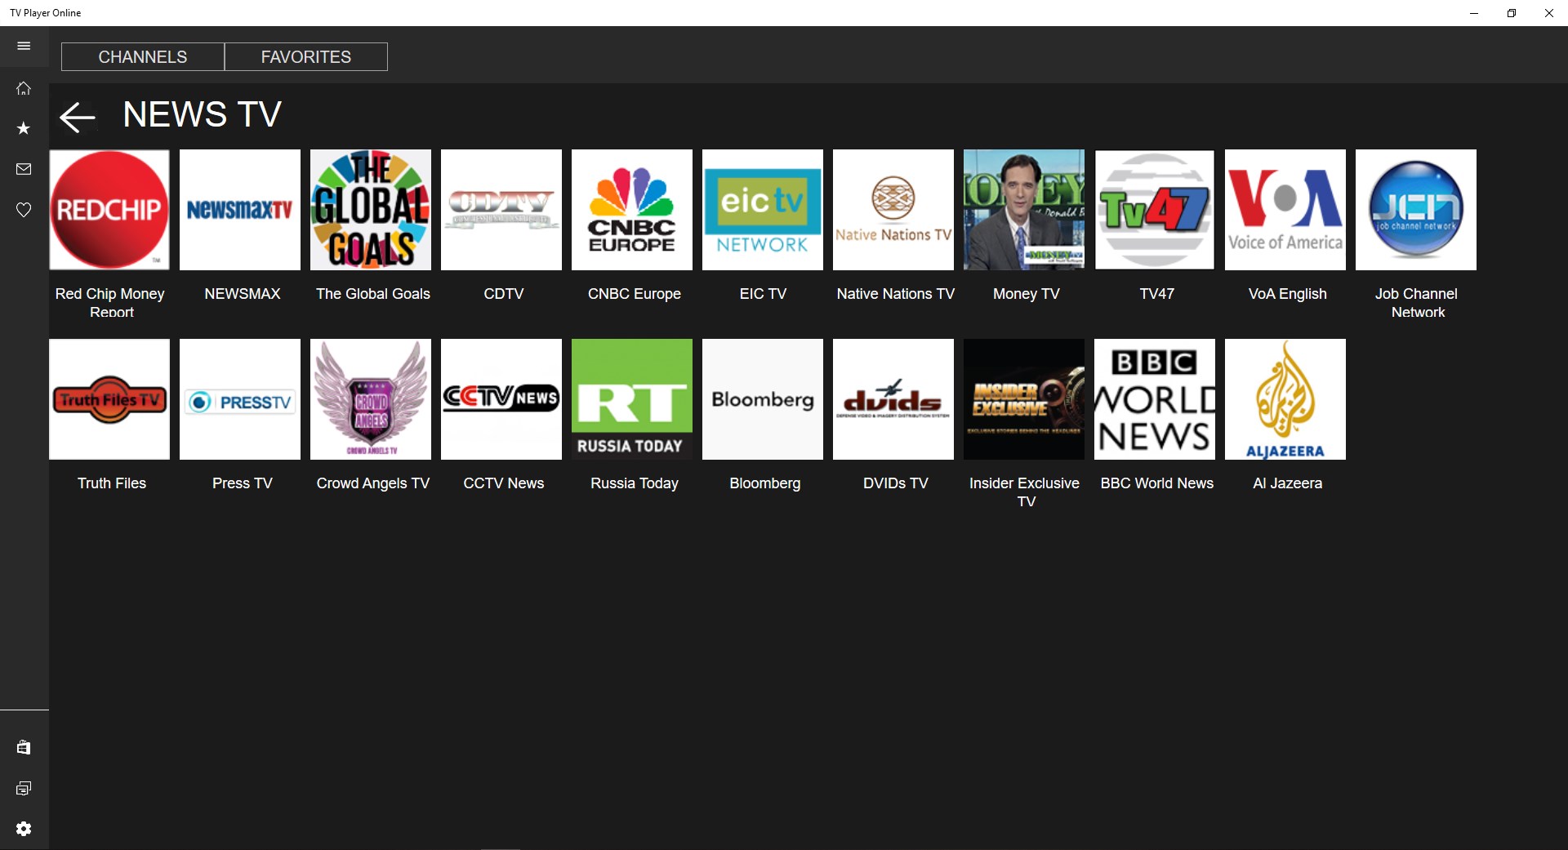Open the DVIDs TV channel logo
Screen dimensions: 1568x850
pyautogui.click(x=893, y=399)
